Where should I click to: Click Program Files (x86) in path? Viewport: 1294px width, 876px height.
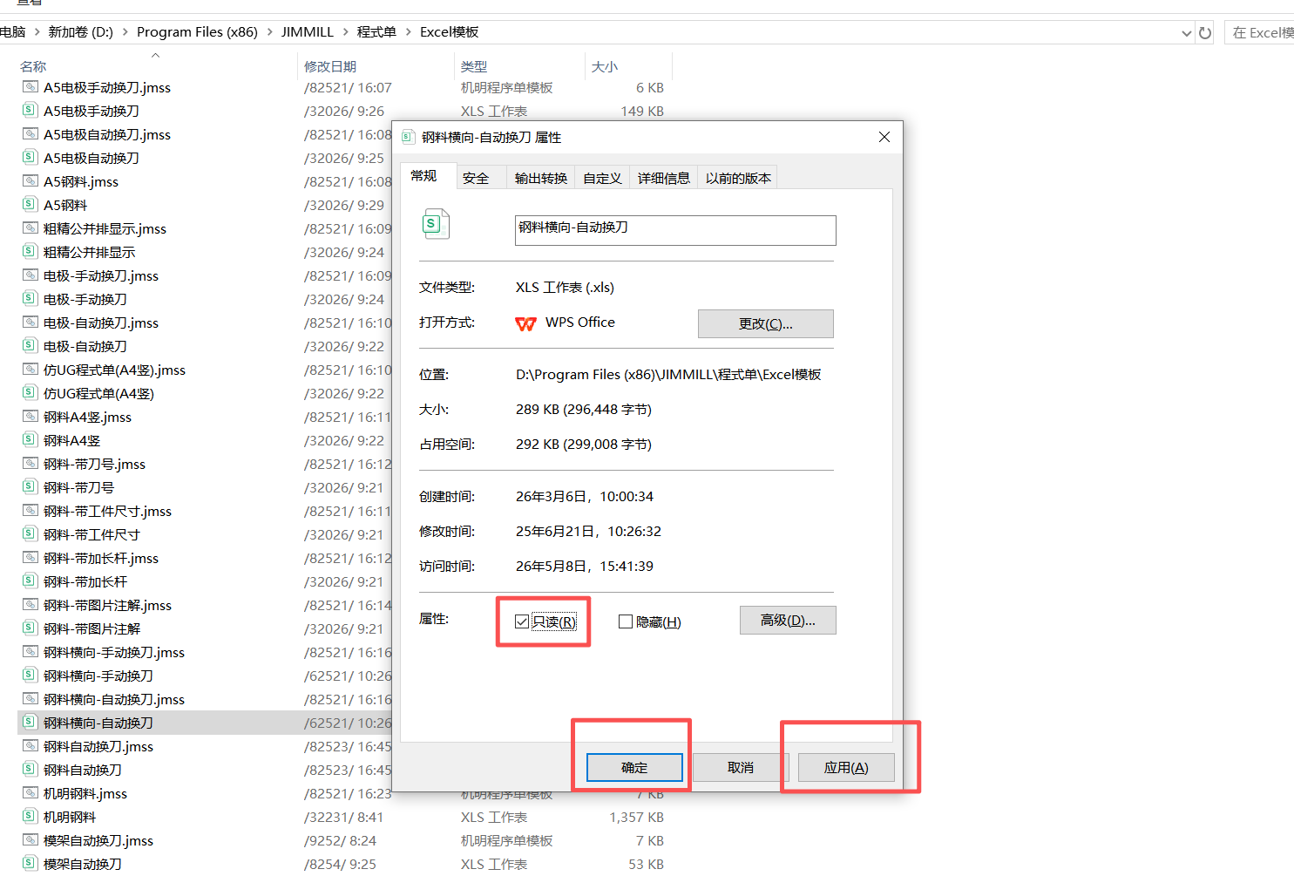[x=197, y=32]
